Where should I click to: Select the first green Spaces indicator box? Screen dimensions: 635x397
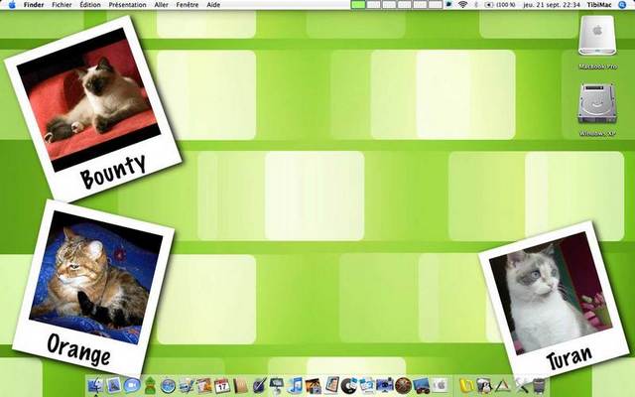tap(358, 5)
